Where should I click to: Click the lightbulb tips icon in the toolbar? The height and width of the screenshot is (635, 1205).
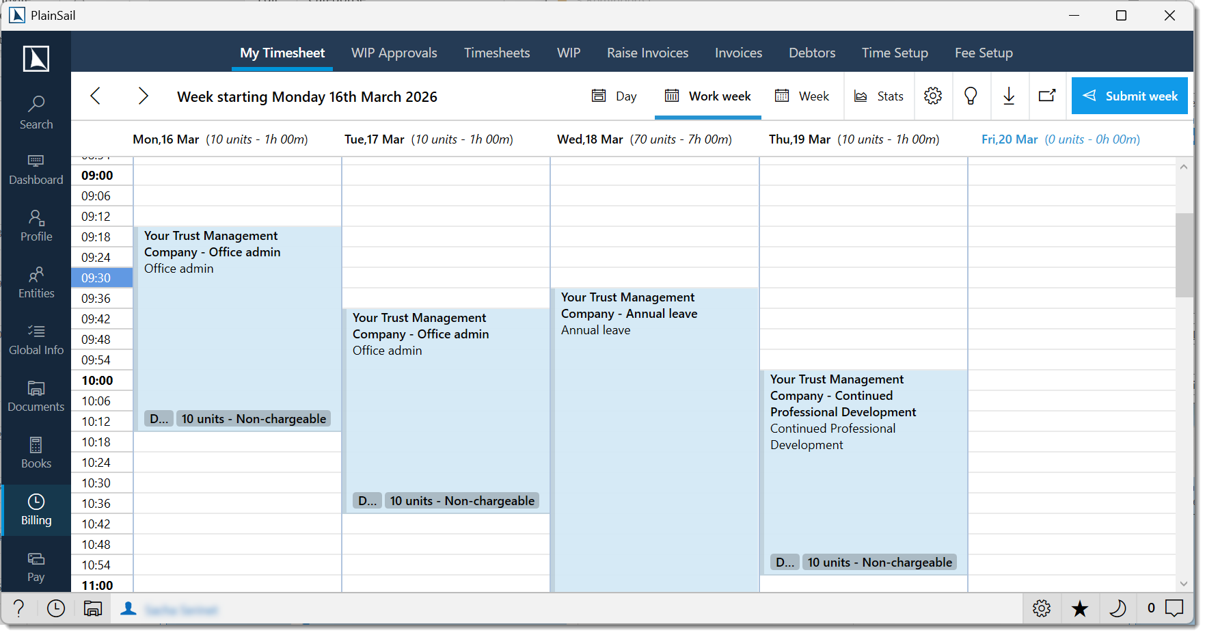pos(971,96)
